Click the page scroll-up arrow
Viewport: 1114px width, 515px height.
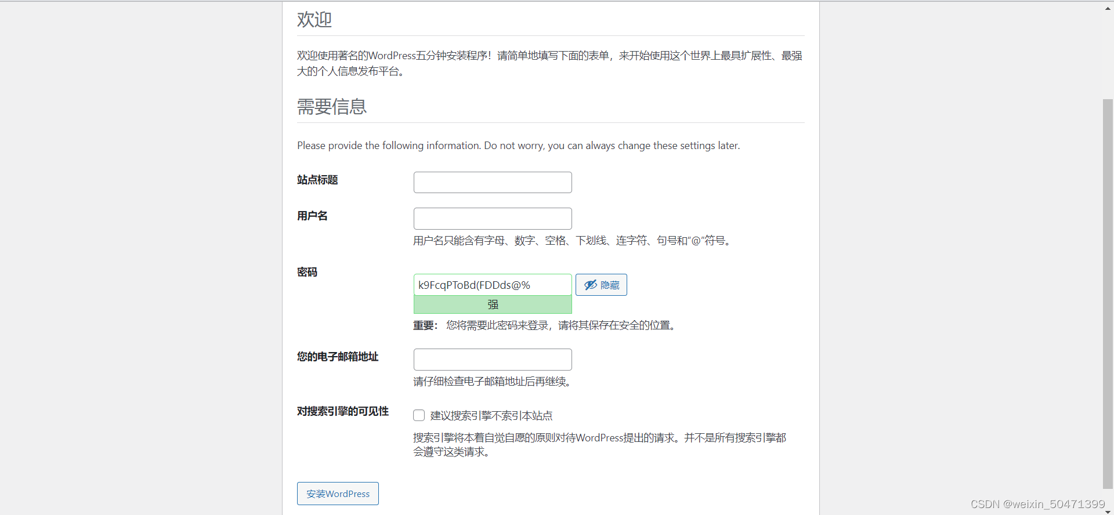coord(1108,8)
